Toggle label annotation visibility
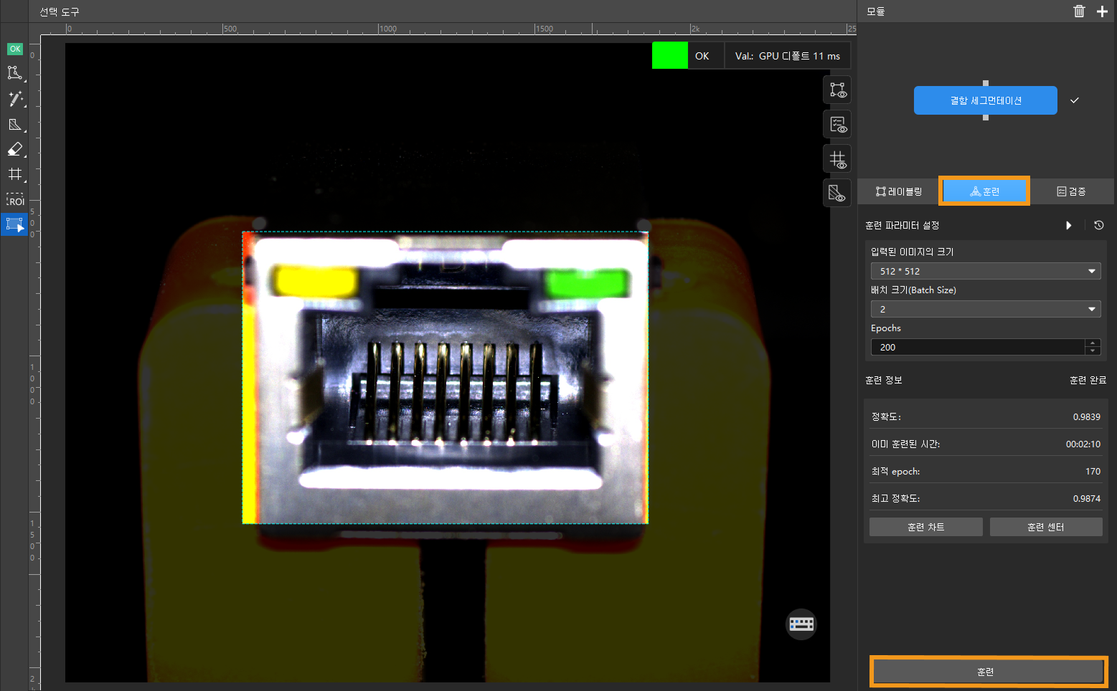This screenshot has height=691, width=1117. click(837, 90)
